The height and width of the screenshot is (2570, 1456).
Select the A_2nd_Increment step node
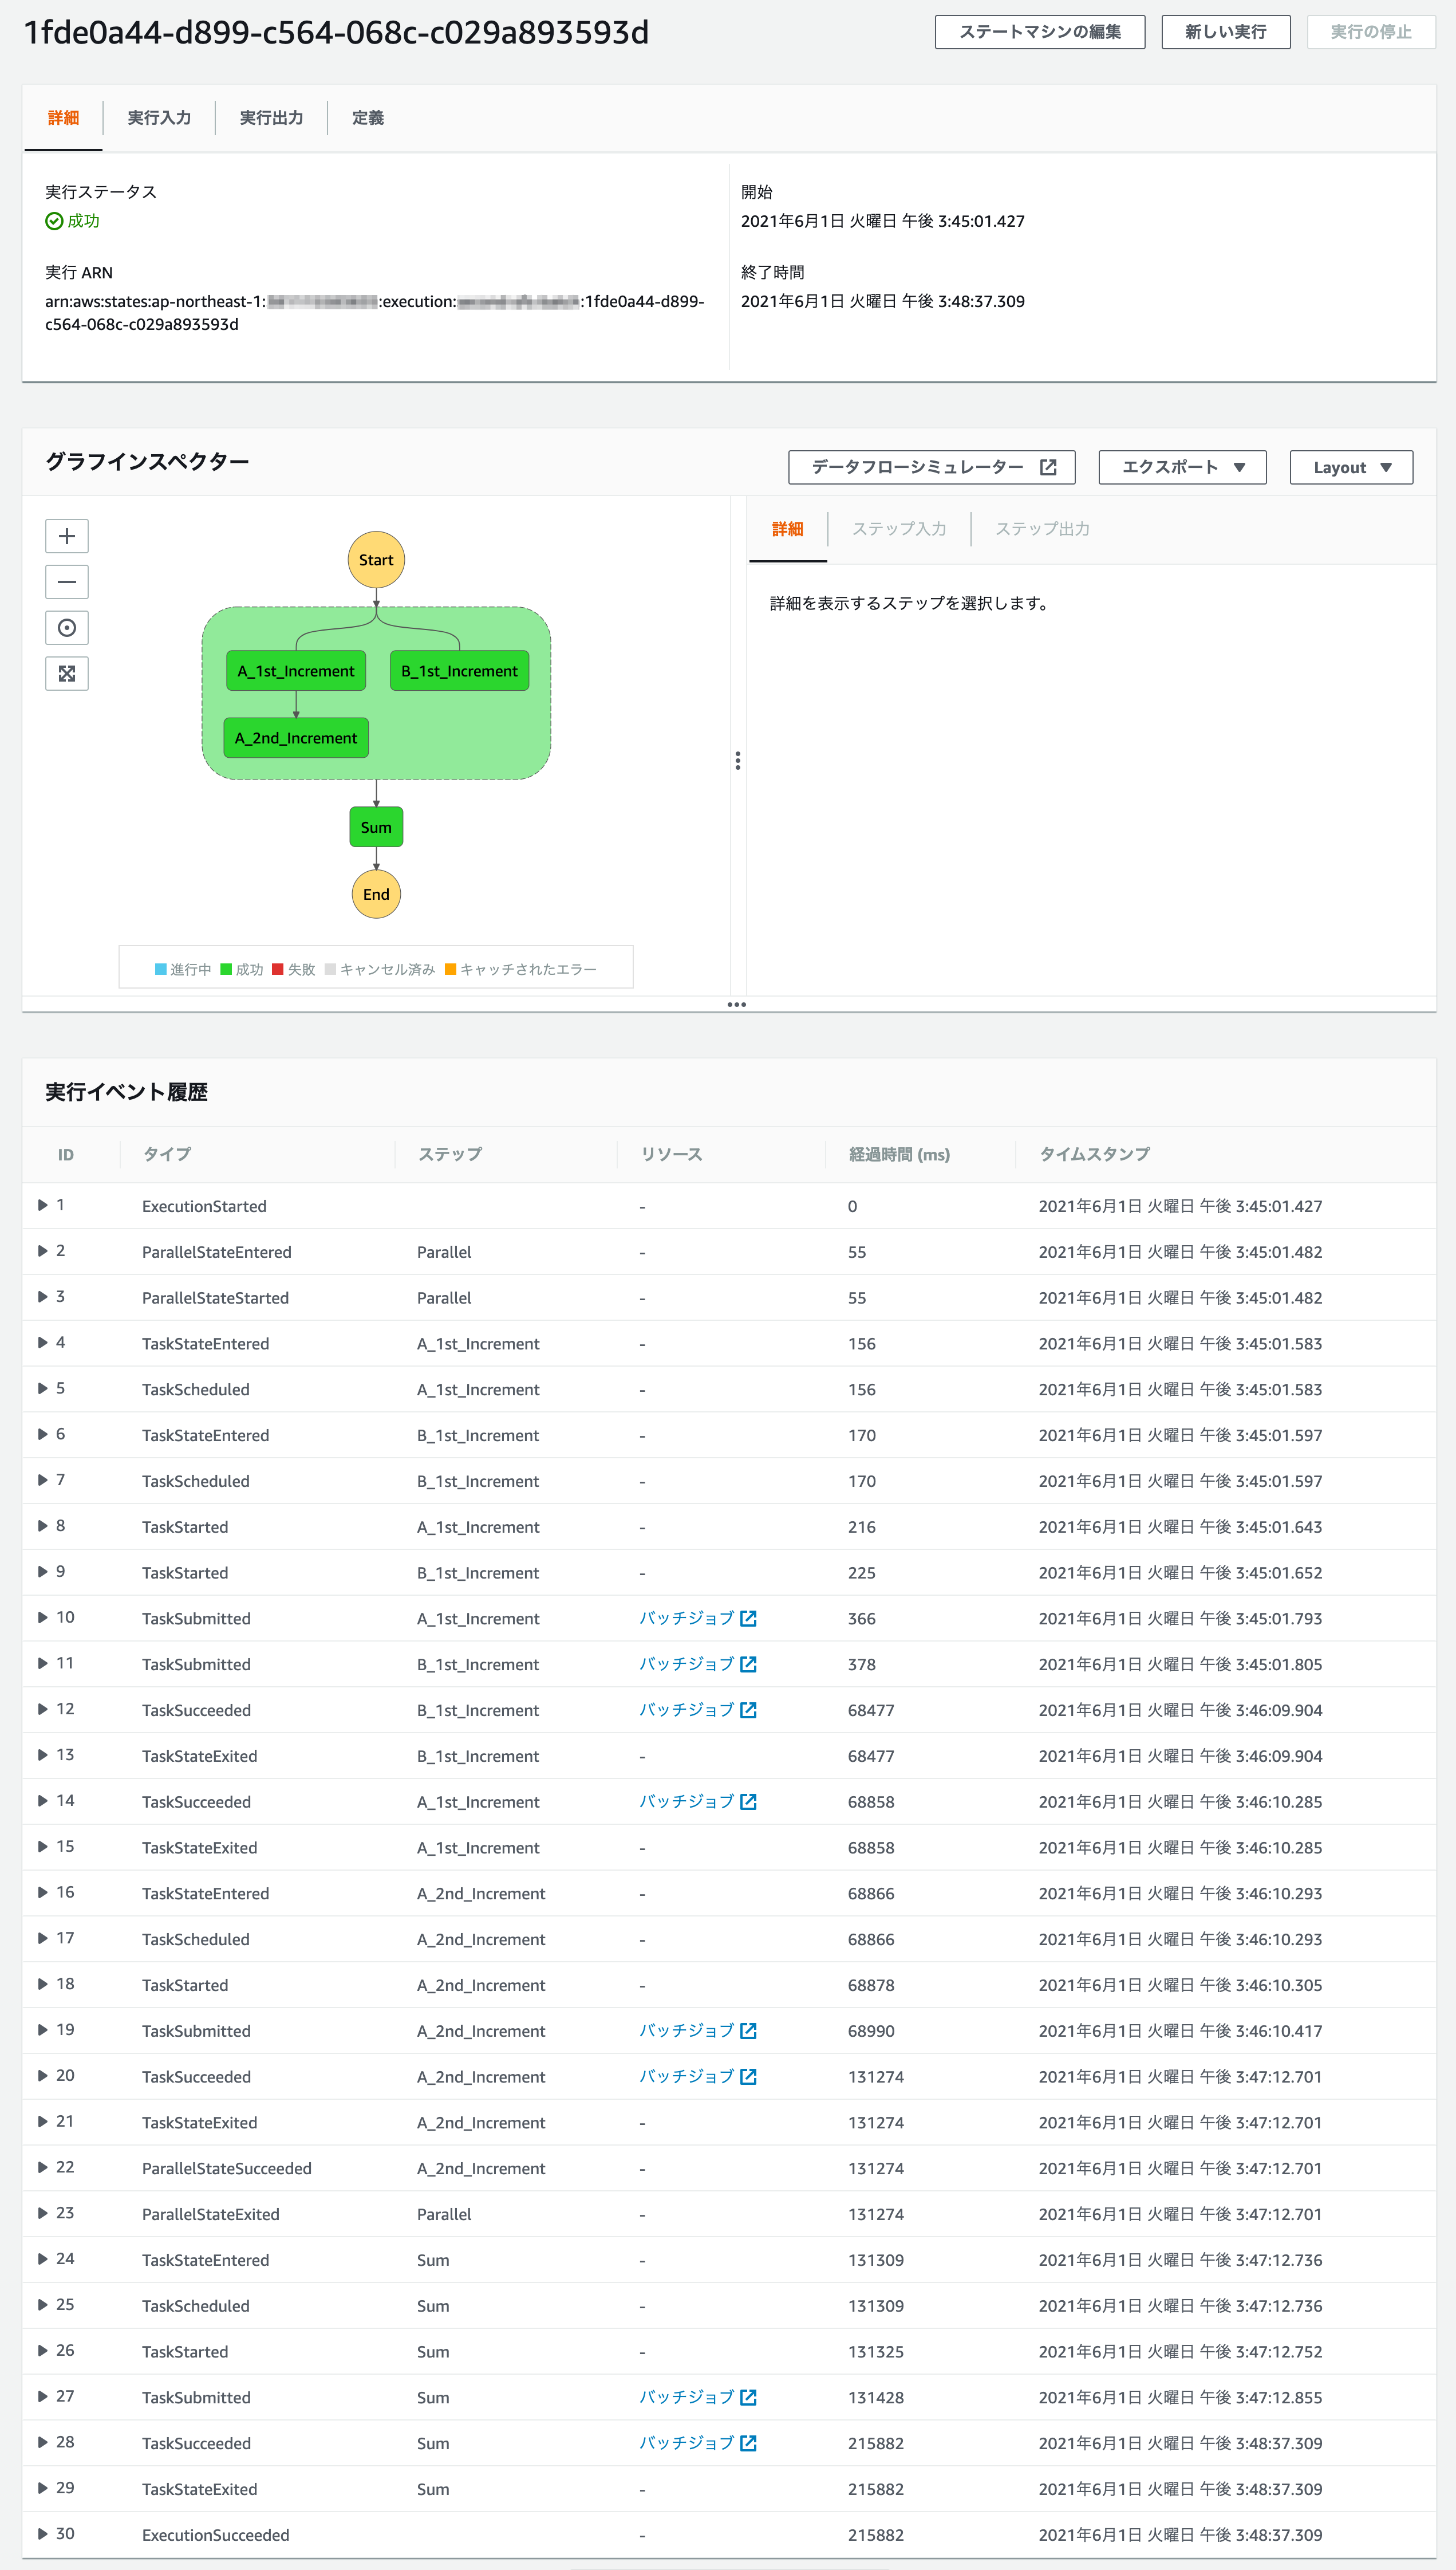coord(296,738)
